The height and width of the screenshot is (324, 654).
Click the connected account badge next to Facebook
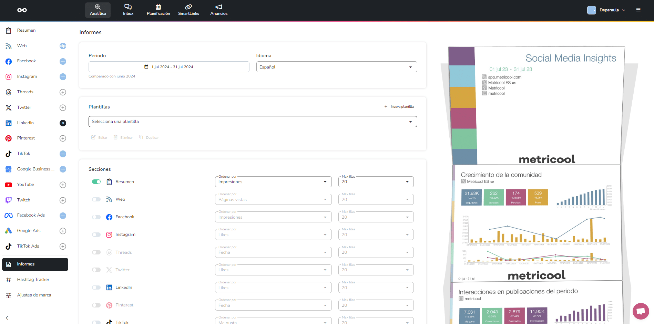point(63,61)
